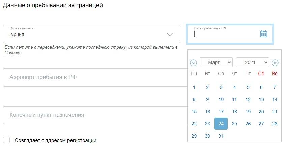Choose Saturday the 27th
This screenshot has height=146, width=284.
[x=261, y=124]
